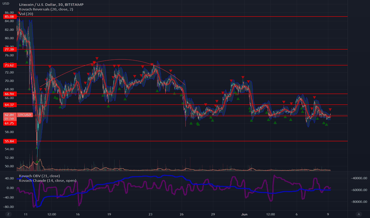Click the LTCUSD price tag
The image size is (370, 218).
[25, 115]
